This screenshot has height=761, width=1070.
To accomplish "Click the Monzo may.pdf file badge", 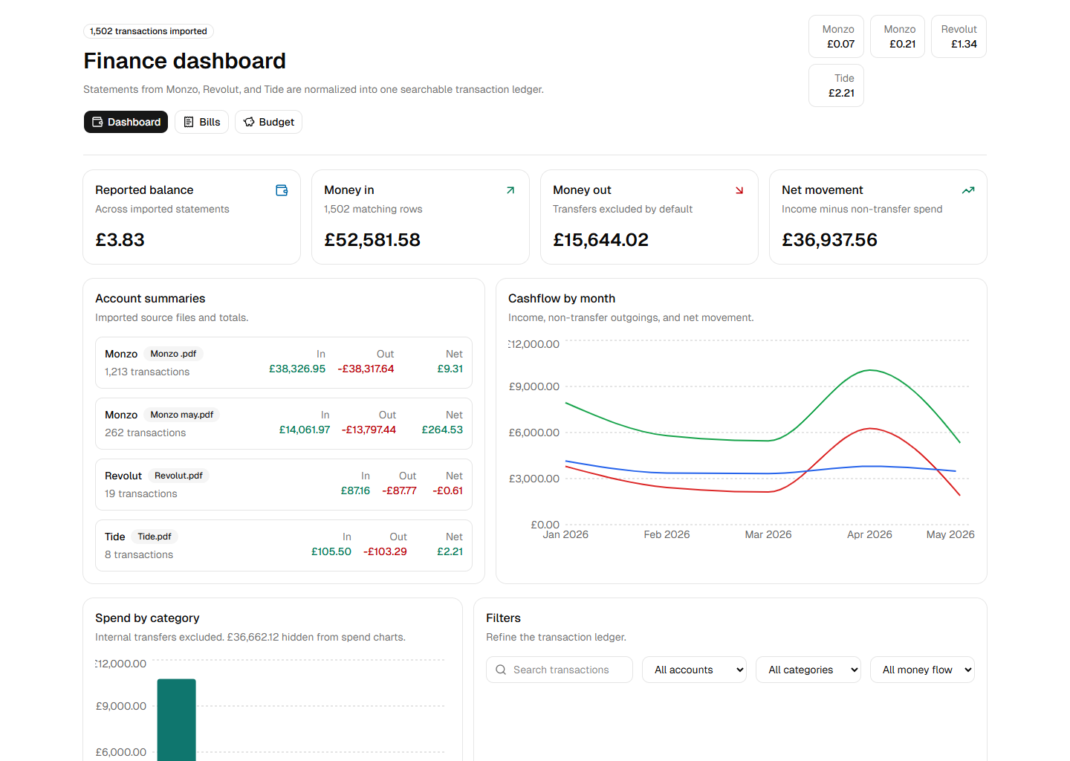I will click(x=182, y=415).
